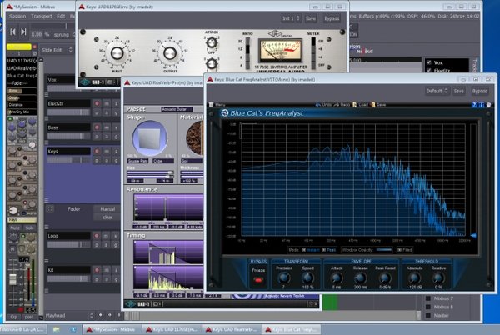Arm record on the Bass track
Viewport: 500px width, 335px height.
point(97,127)
